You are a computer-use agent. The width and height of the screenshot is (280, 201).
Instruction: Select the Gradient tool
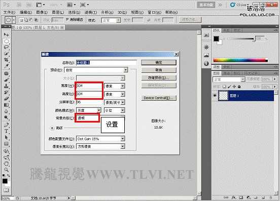point(6,105)
